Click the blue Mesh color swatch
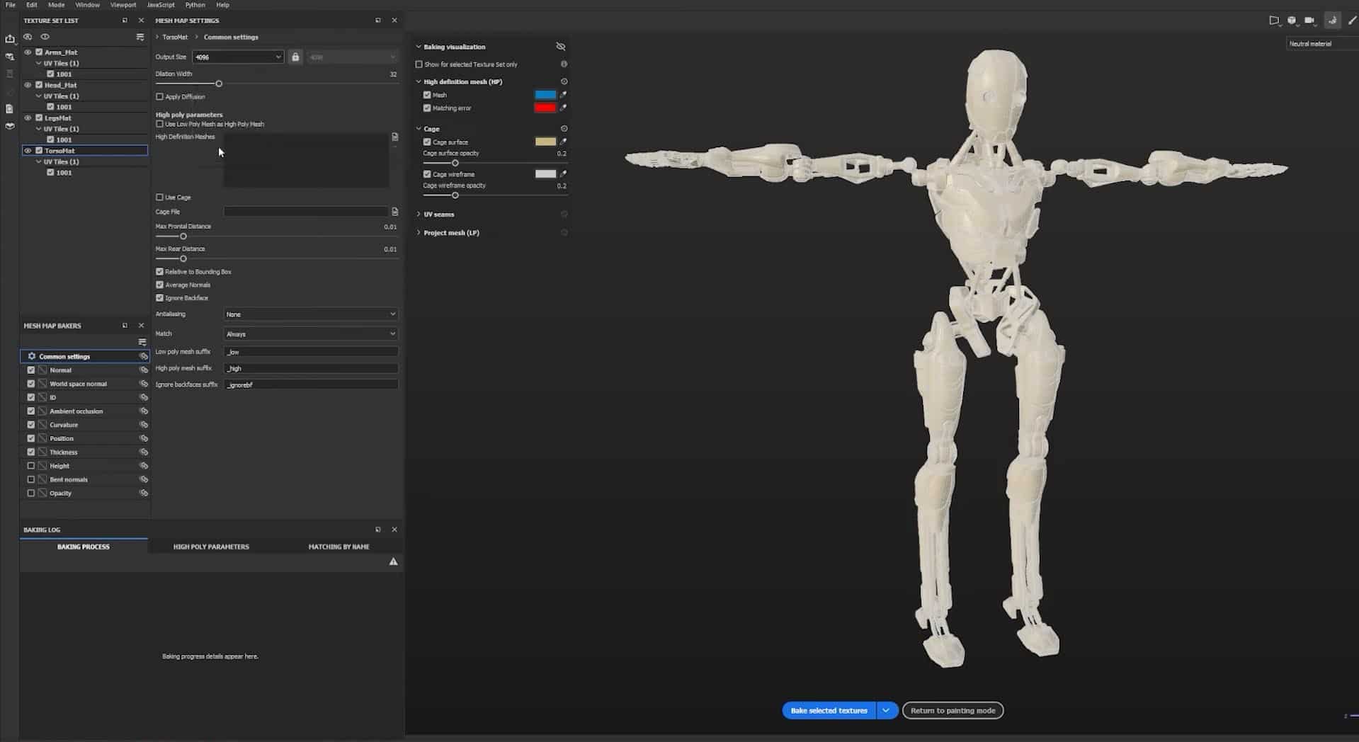1359x742 pixels. 545,95
